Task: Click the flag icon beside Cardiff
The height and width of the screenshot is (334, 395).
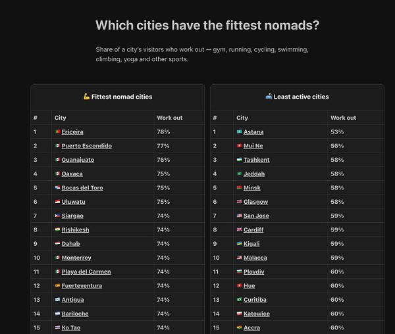Action: click(240, 229)
